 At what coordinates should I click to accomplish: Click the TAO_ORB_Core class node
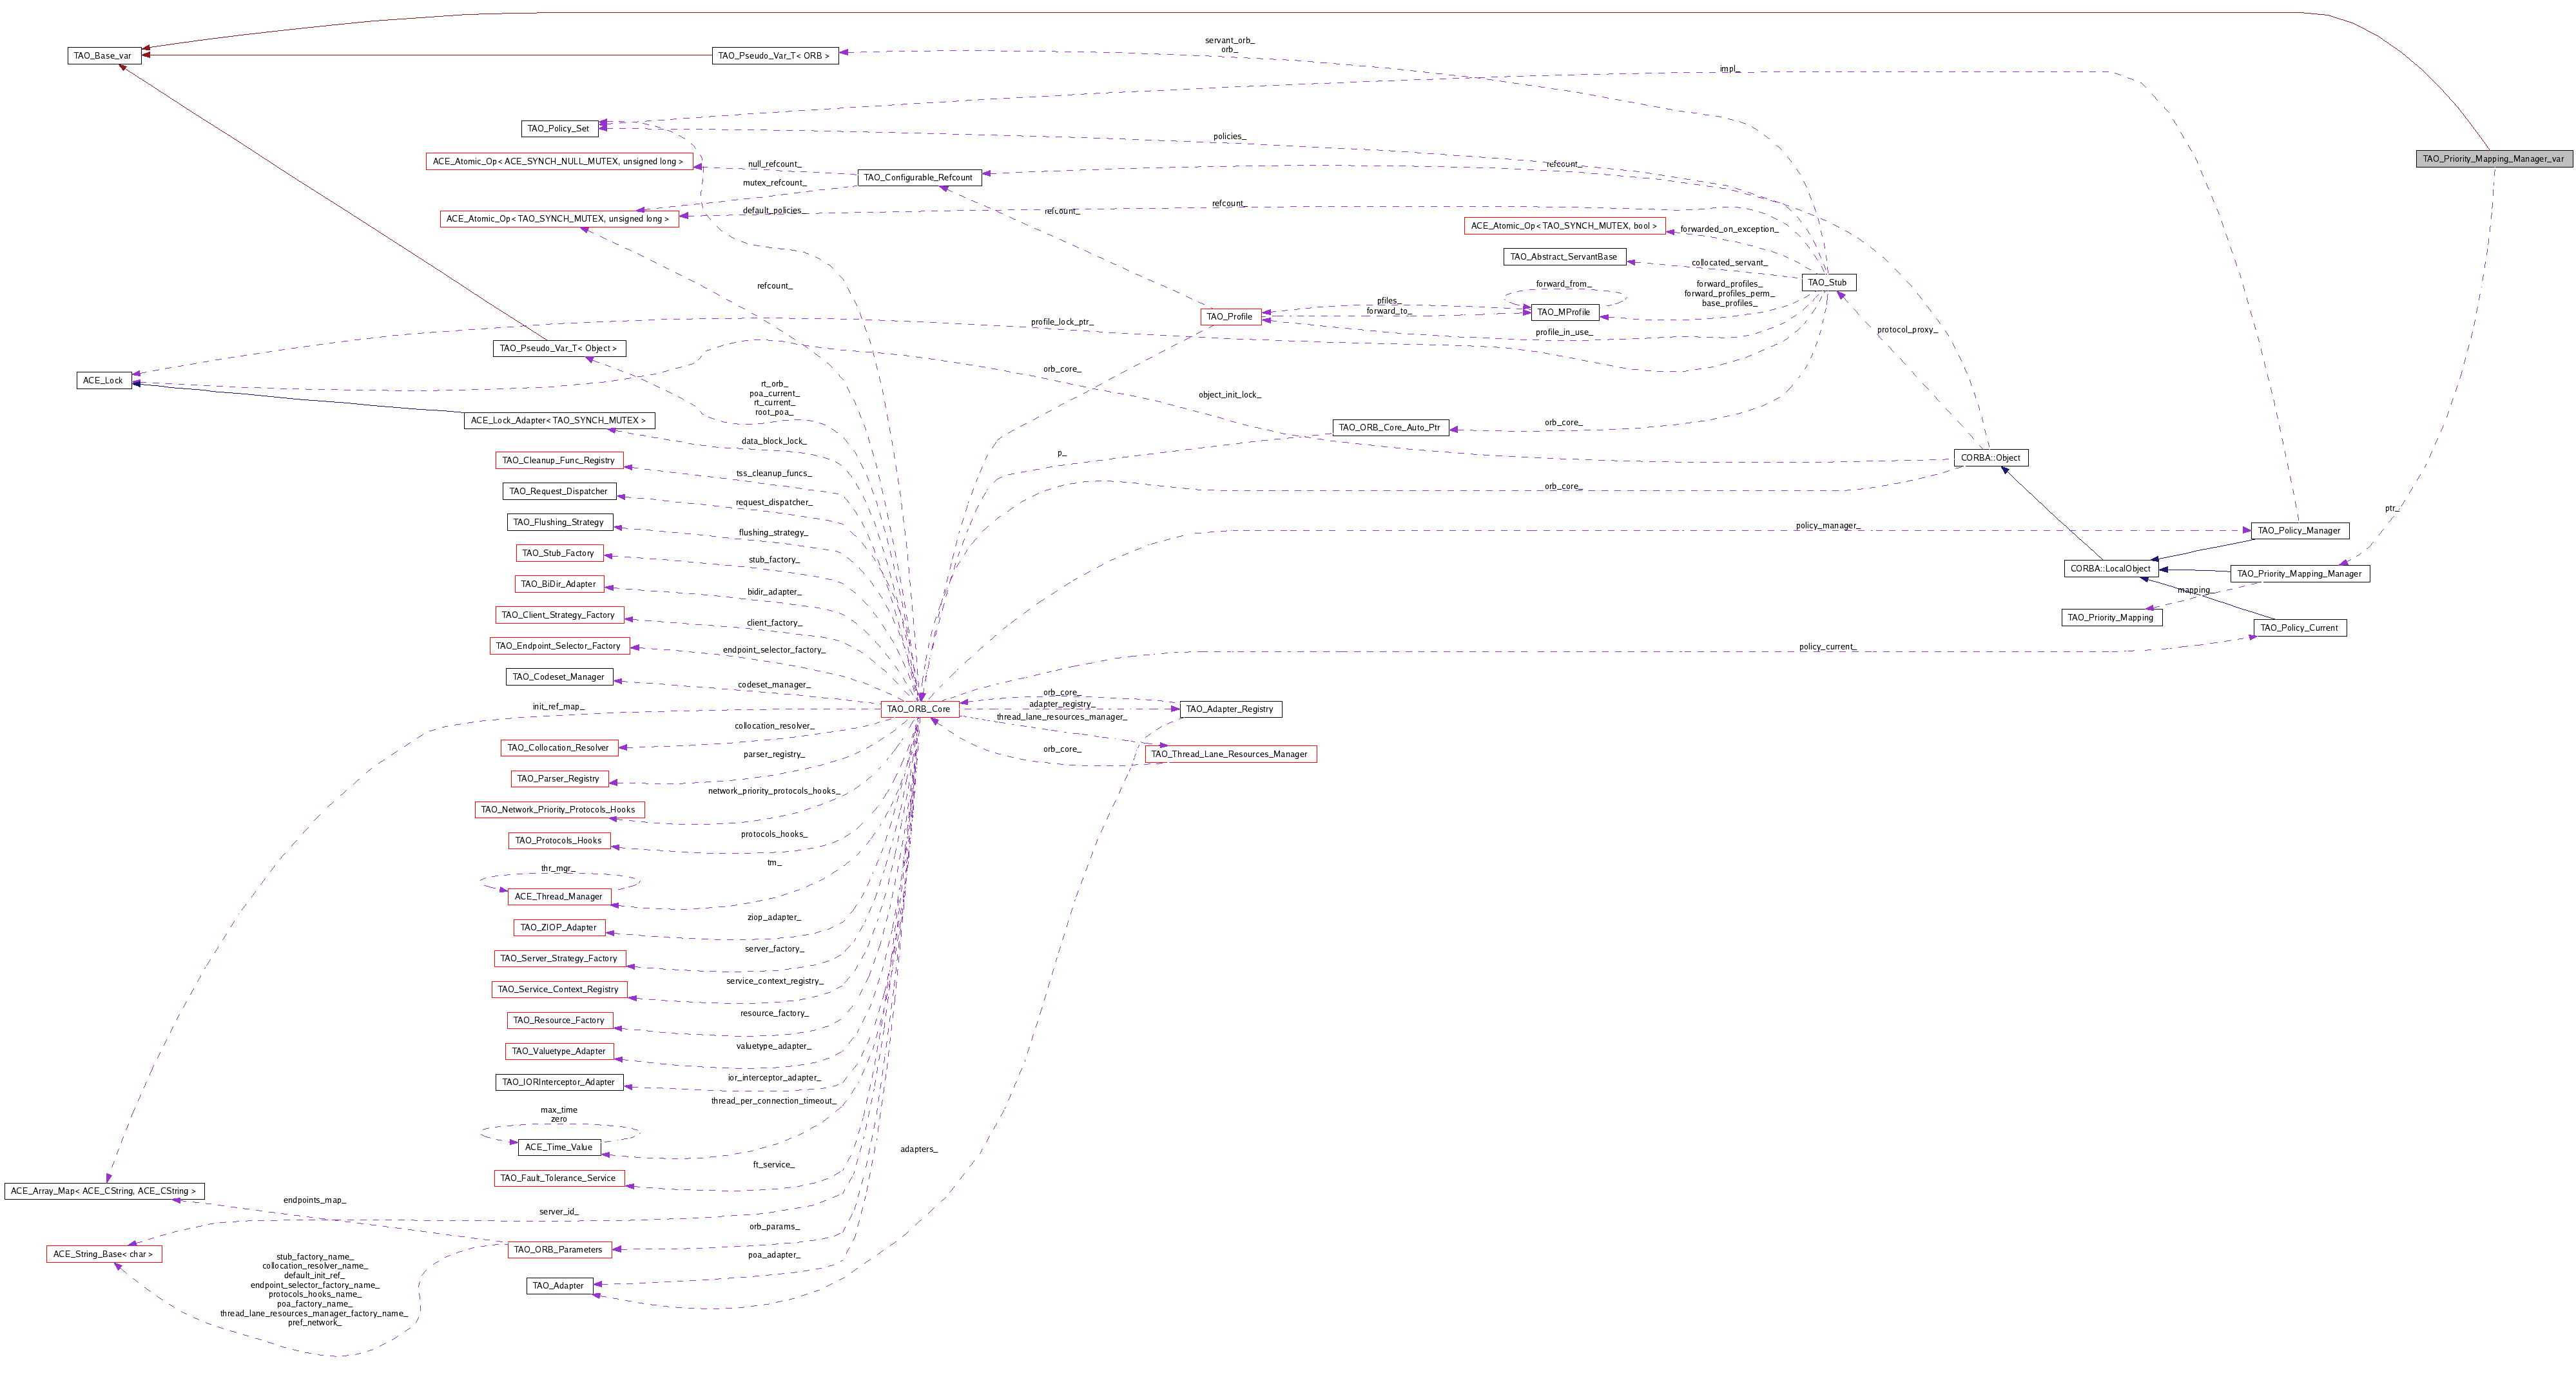(919, 709)
